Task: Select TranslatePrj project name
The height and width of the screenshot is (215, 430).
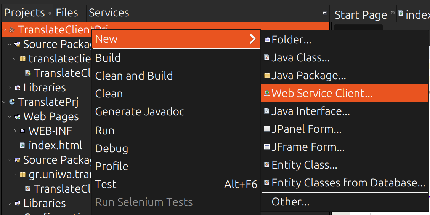Action: pos(48,102)
